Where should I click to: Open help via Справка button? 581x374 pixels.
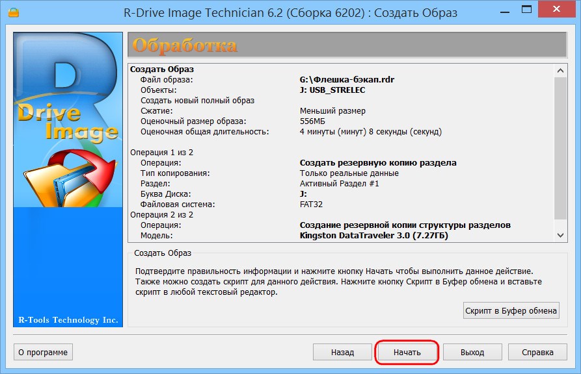coord(537,352)
